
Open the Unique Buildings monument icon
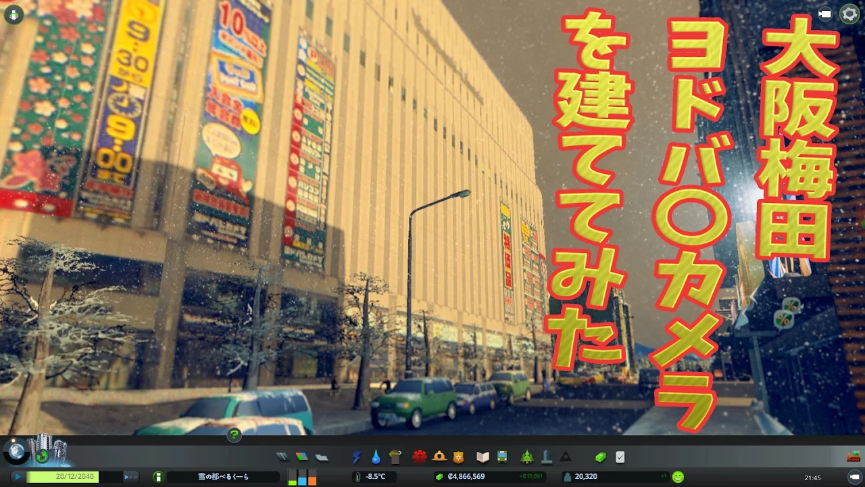tap(546, 457)
